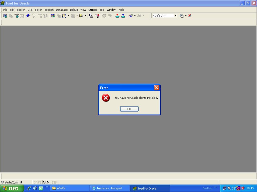Expand the <default> workspace dropdown
257x192 pixels.
click(175, 16)
